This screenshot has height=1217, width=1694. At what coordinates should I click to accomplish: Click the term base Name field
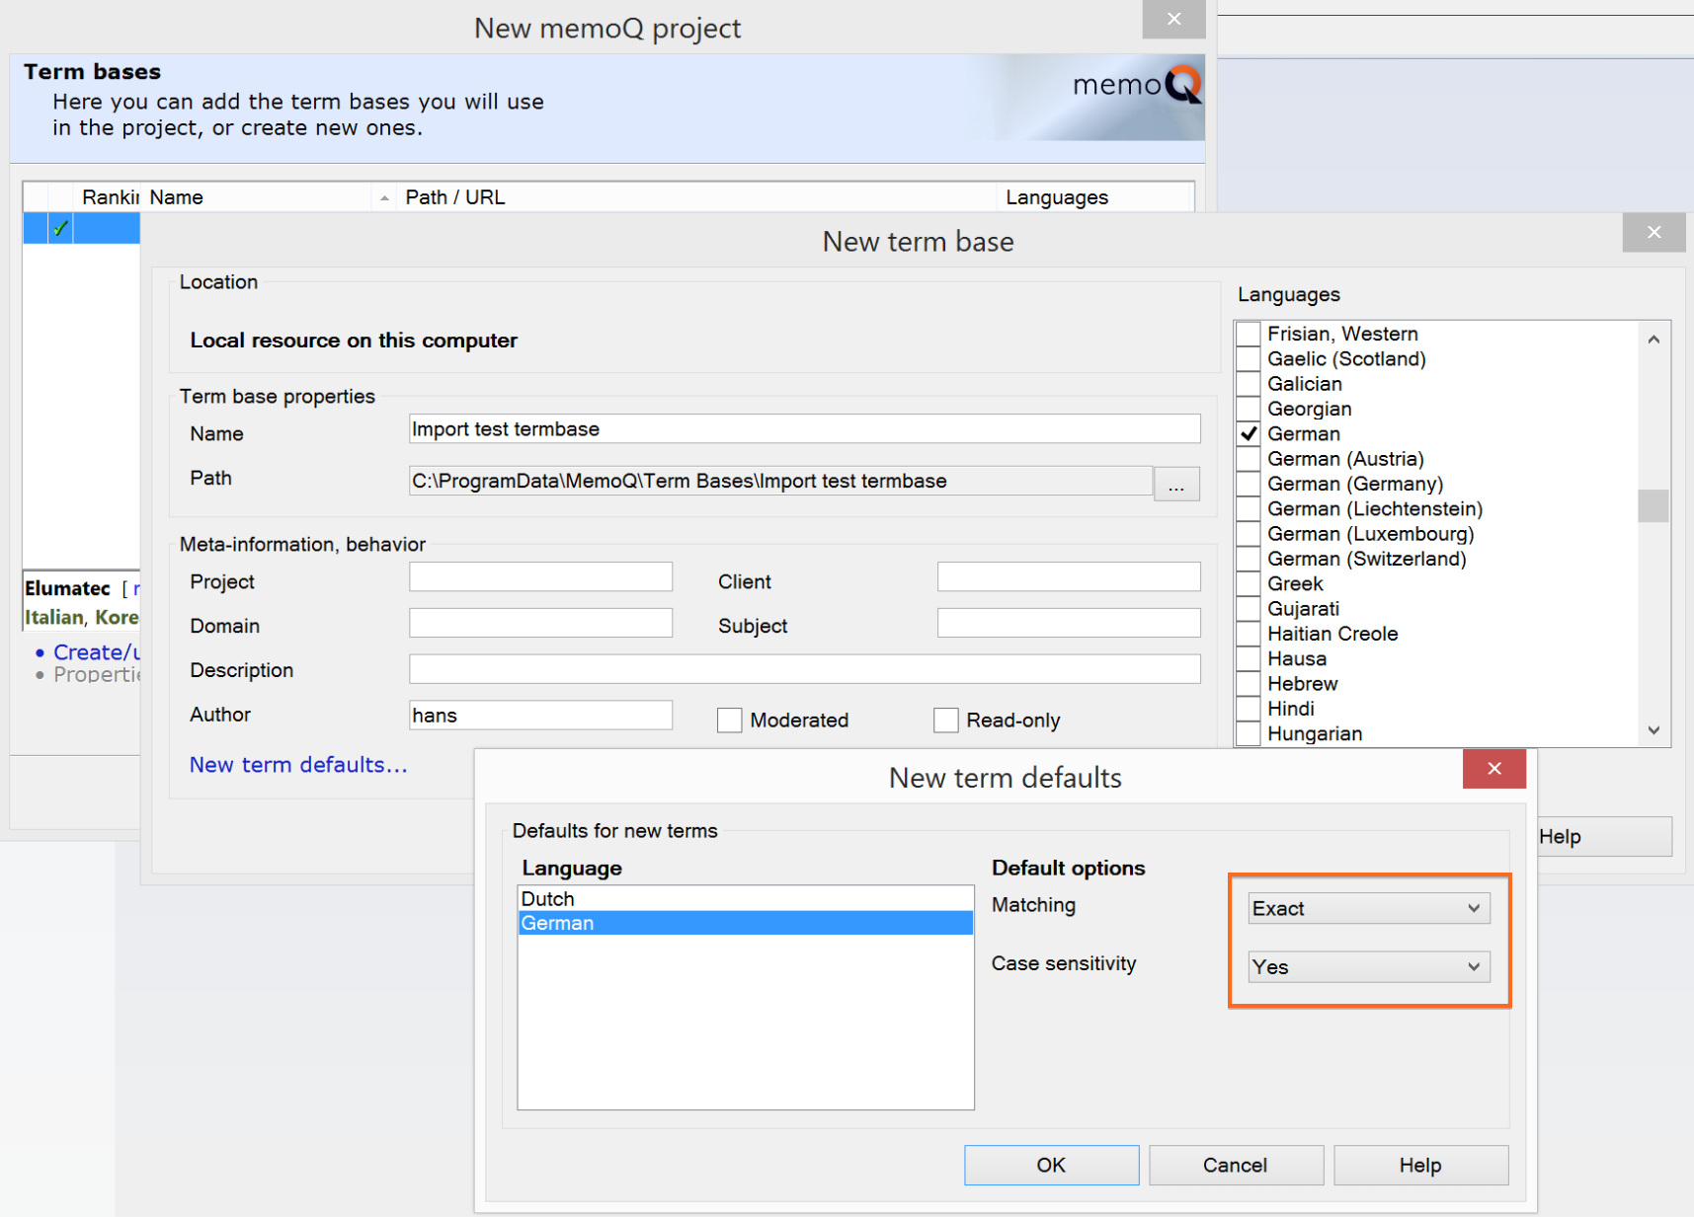click(804, 429)
